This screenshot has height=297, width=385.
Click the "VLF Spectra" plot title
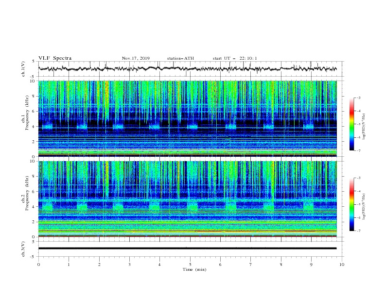point(55,58)
